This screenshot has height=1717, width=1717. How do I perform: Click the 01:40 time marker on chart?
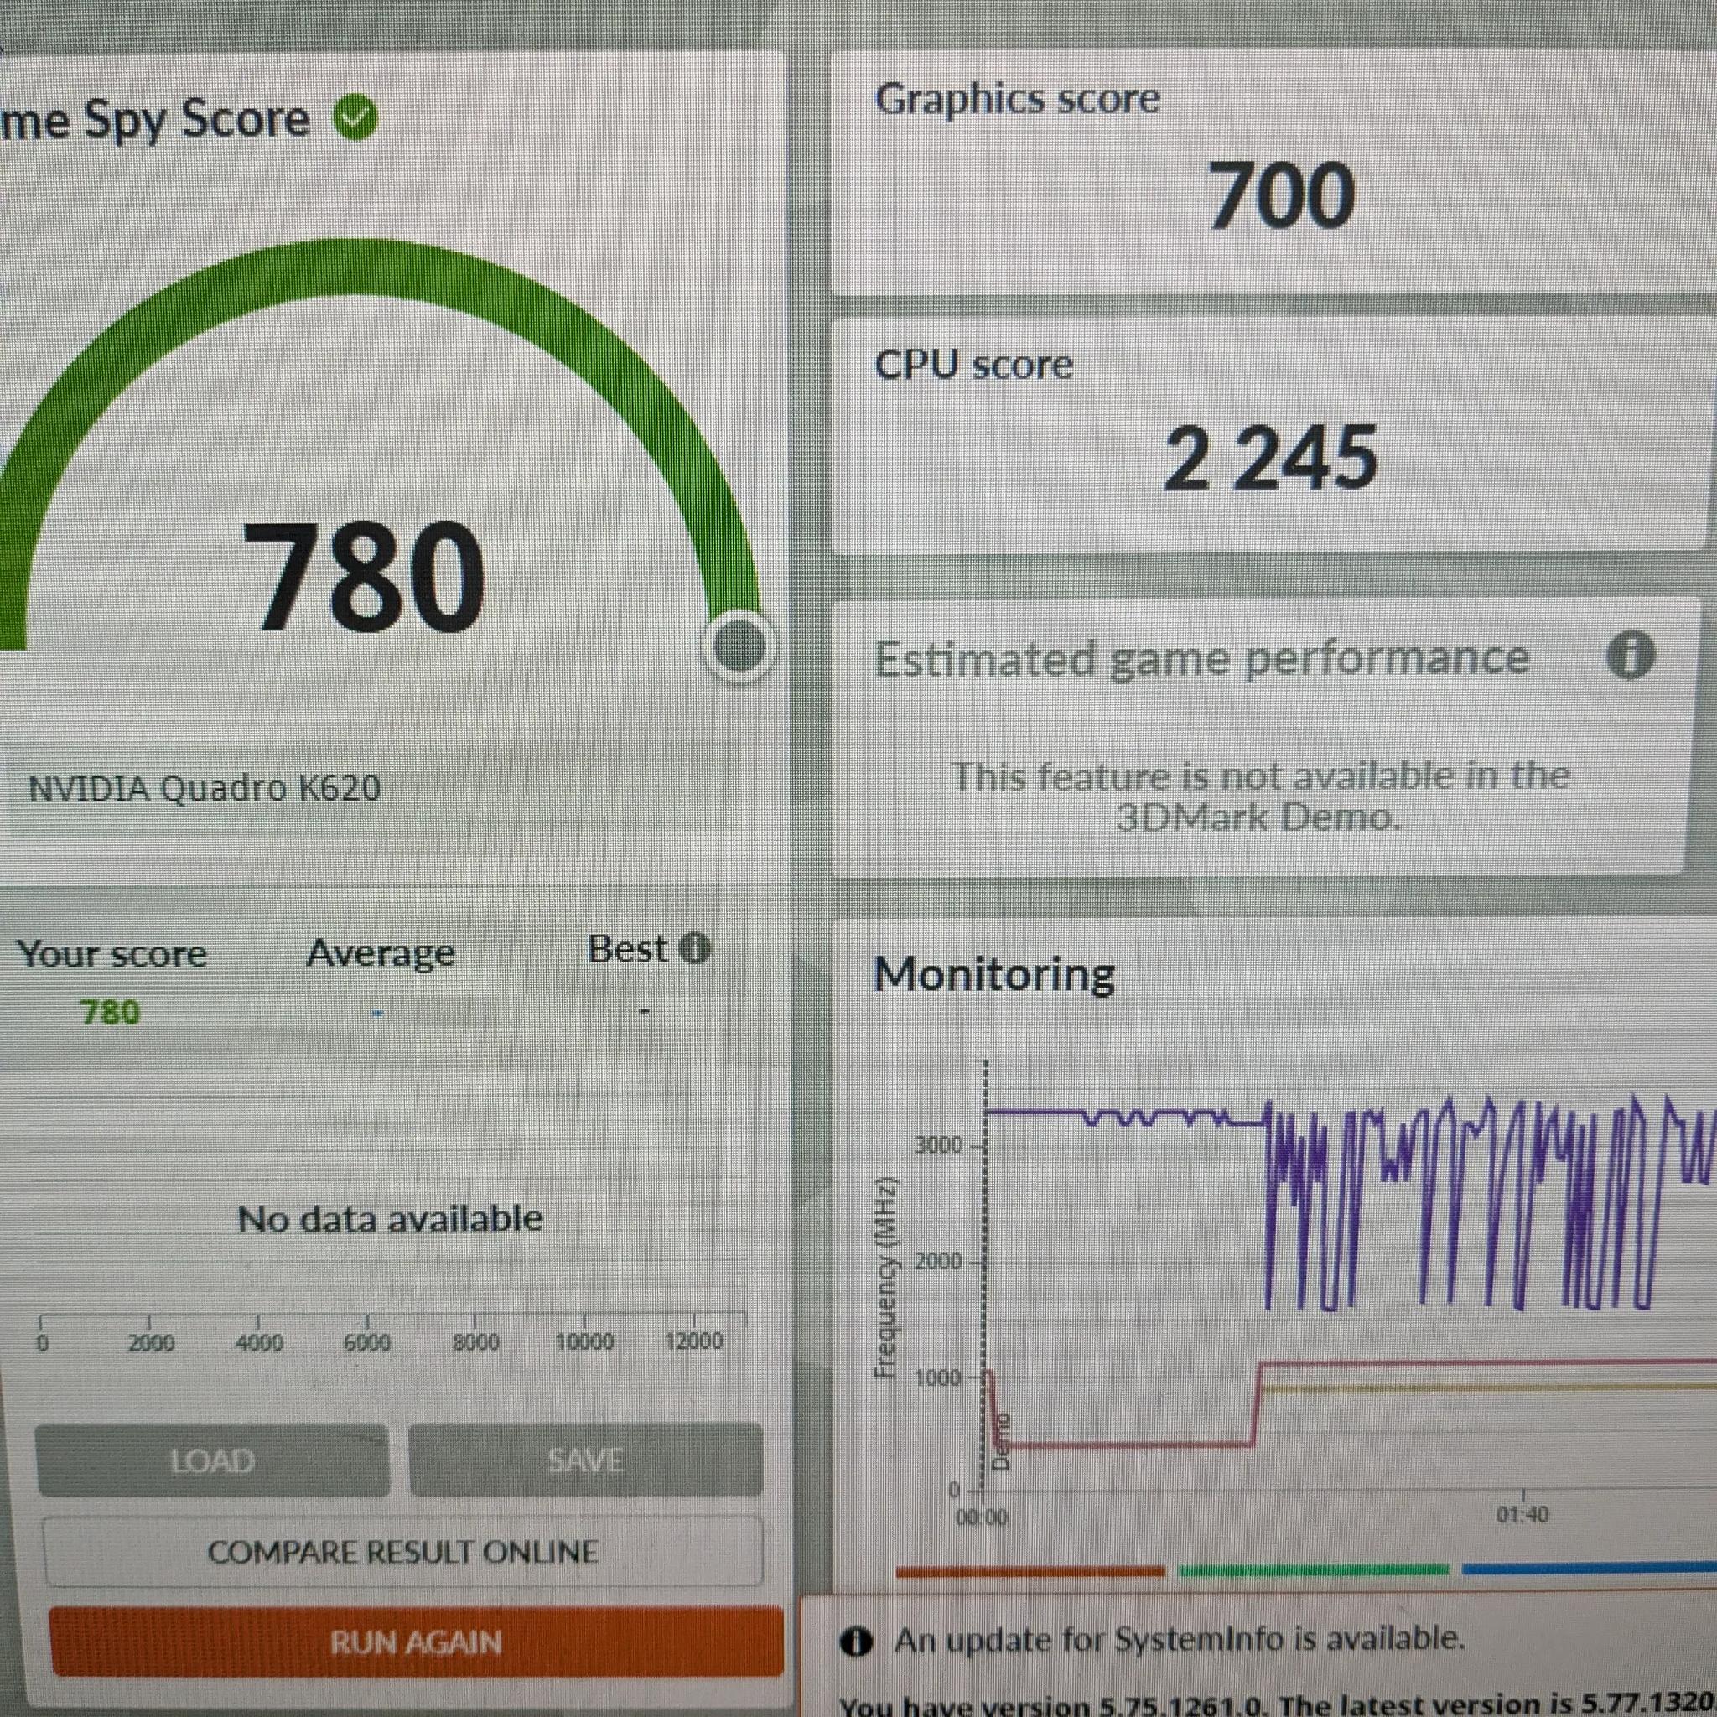click(x=1522, y=1513)
